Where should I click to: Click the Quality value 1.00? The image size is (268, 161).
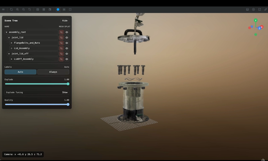(x=67, y=100)
